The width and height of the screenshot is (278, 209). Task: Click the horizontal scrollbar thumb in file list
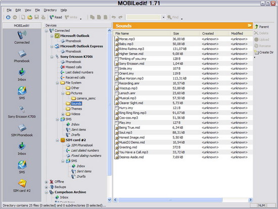pos(170,200)
